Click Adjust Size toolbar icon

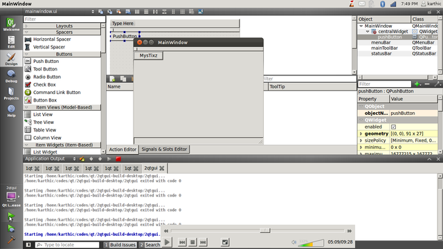pos(201,12)
